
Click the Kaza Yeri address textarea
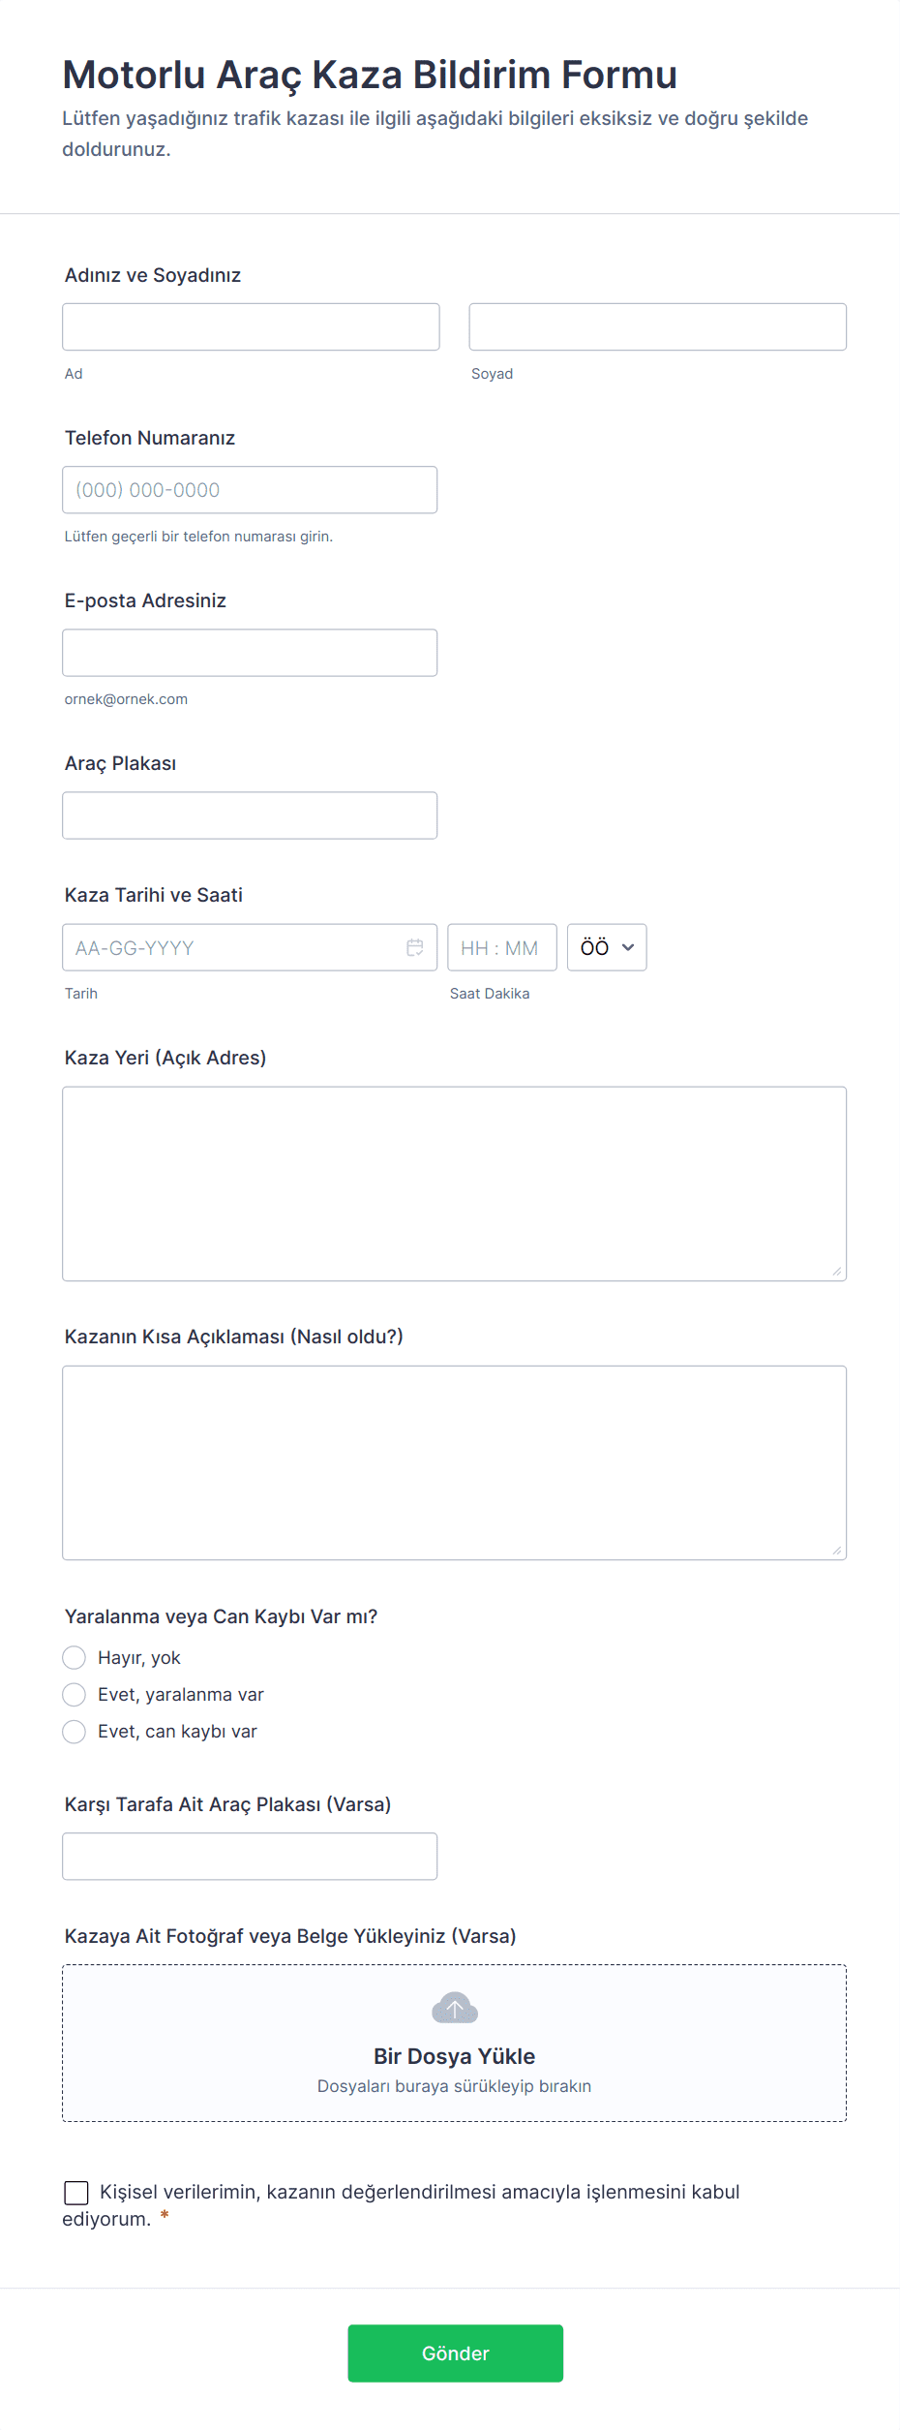(455, 1184)
